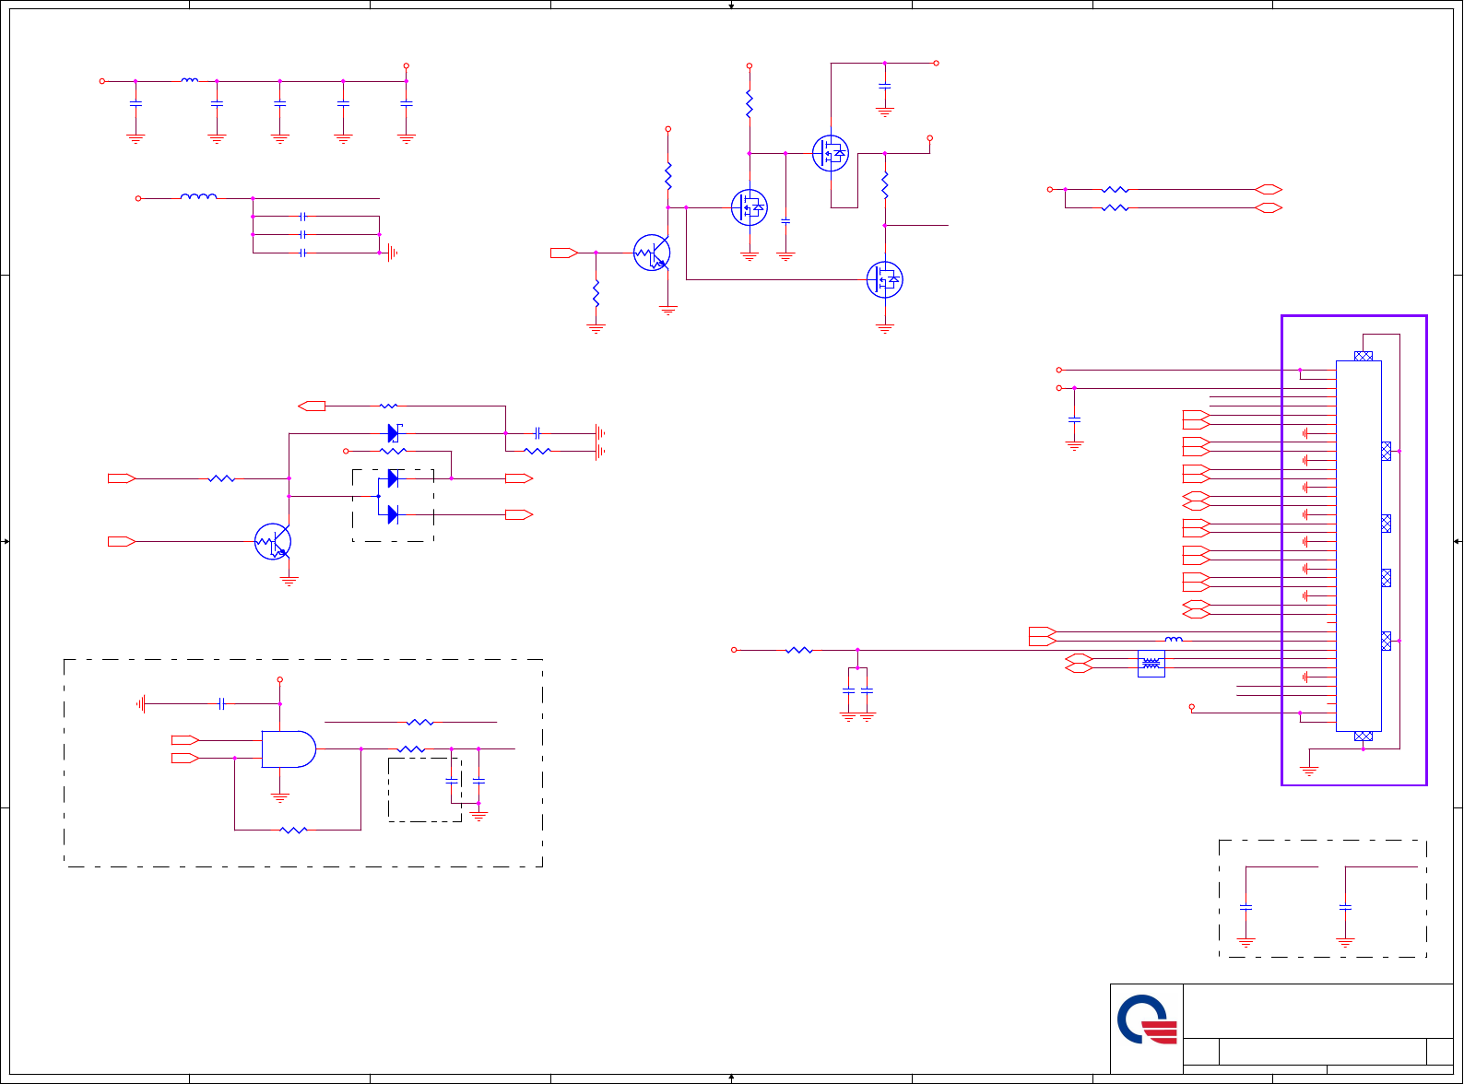Select the topmost MOSFET symbol
The width and height of the screenshot is (1464, 1084).
831,153
